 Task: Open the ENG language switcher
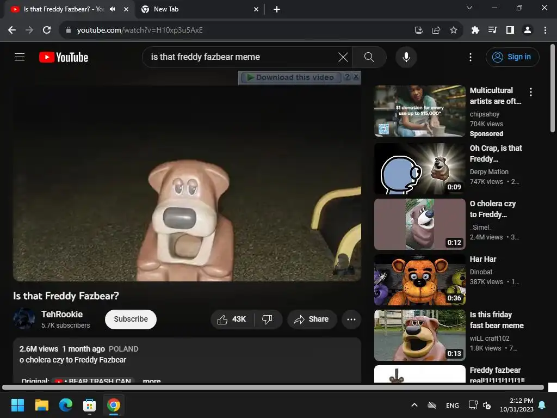point(452,405)
